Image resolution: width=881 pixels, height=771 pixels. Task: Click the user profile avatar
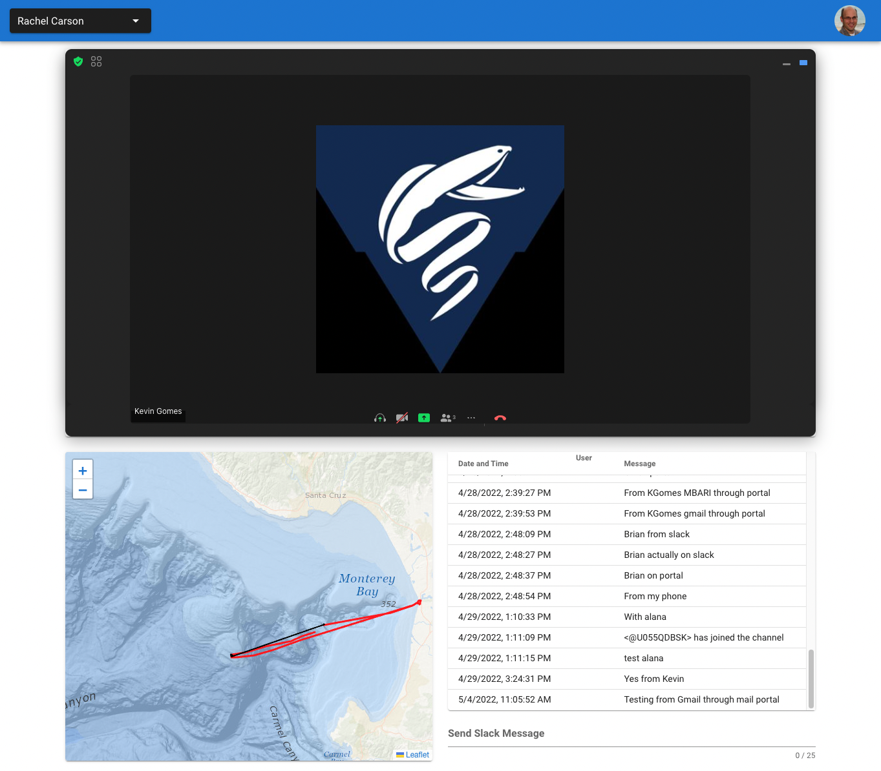click(x=849, y=21)
